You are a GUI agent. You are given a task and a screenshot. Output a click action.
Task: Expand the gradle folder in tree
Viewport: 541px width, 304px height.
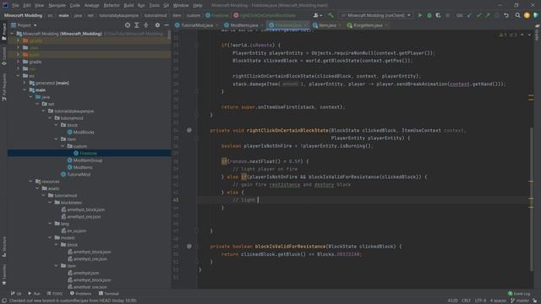pos(18,62)
